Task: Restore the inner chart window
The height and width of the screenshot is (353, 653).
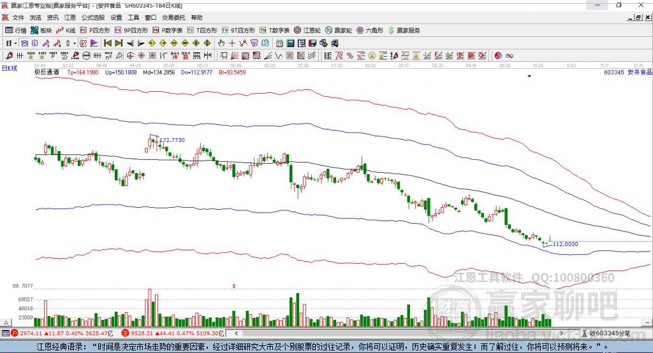Action: 638,17
